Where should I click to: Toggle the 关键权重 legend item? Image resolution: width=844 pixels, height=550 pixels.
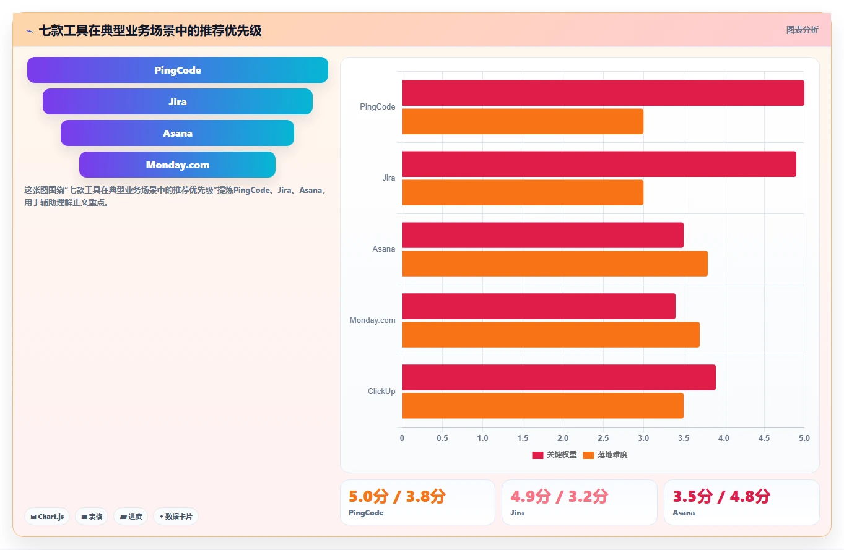[x=555, y=455]
